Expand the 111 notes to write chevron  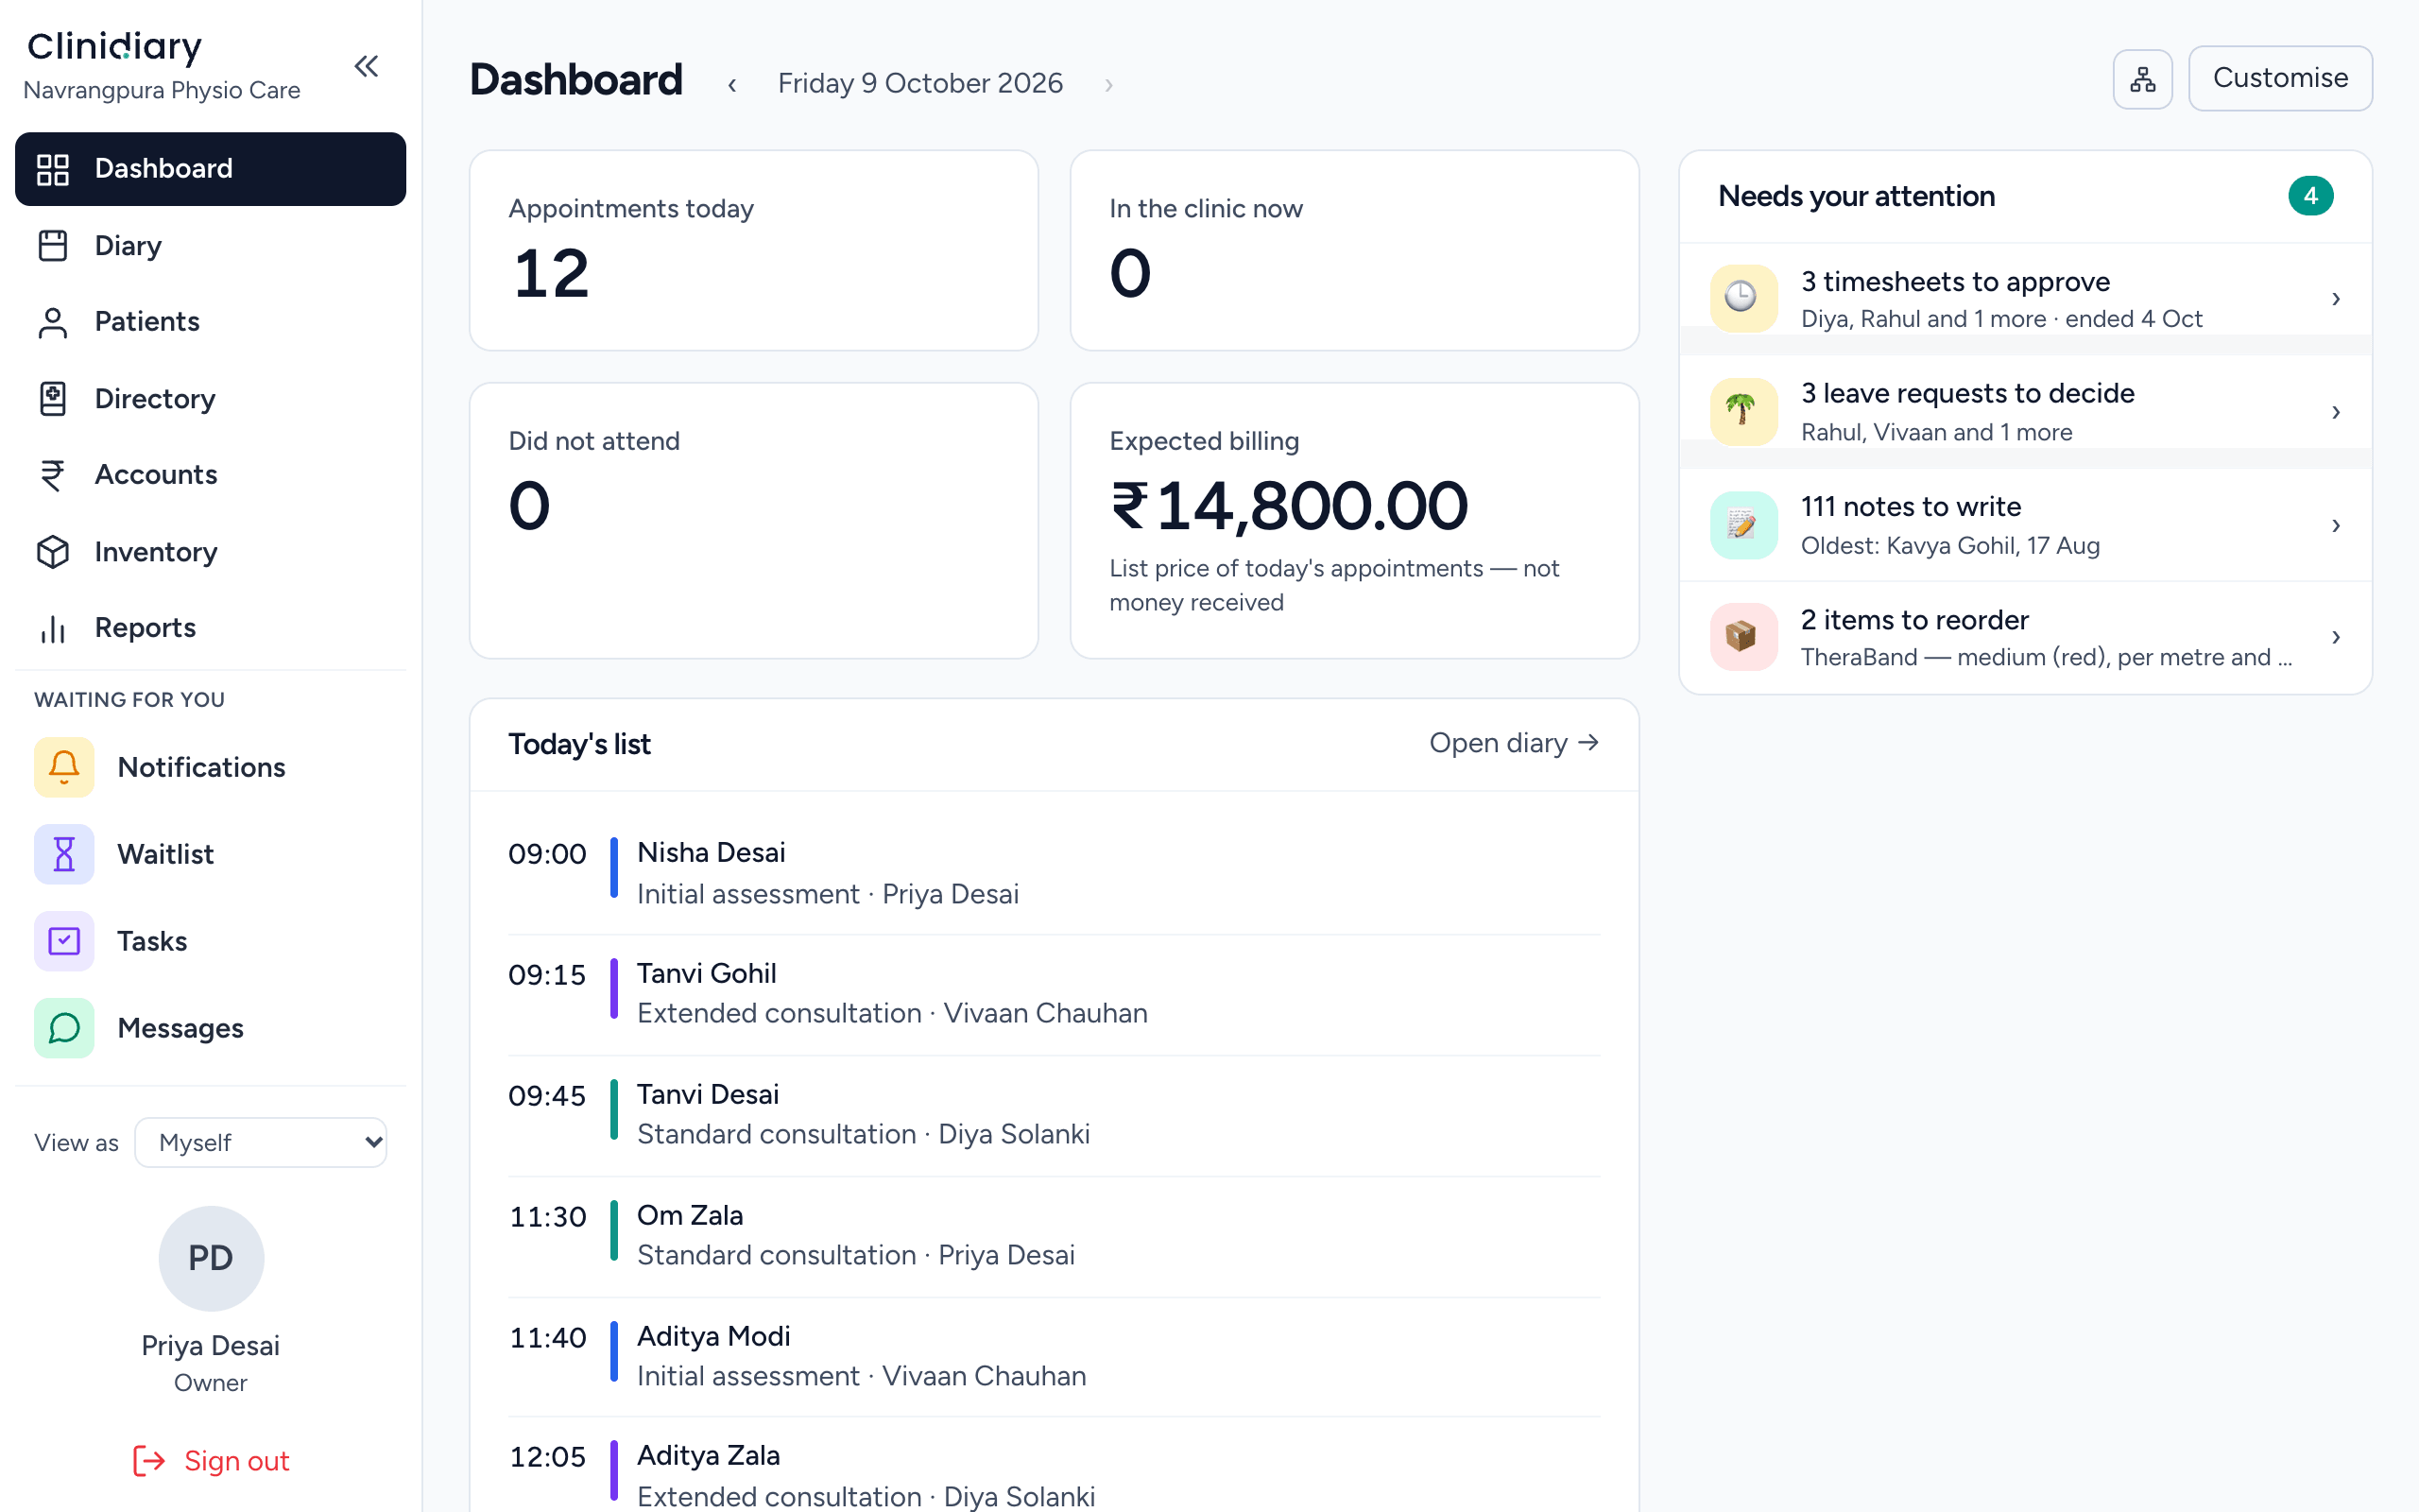2336,525
